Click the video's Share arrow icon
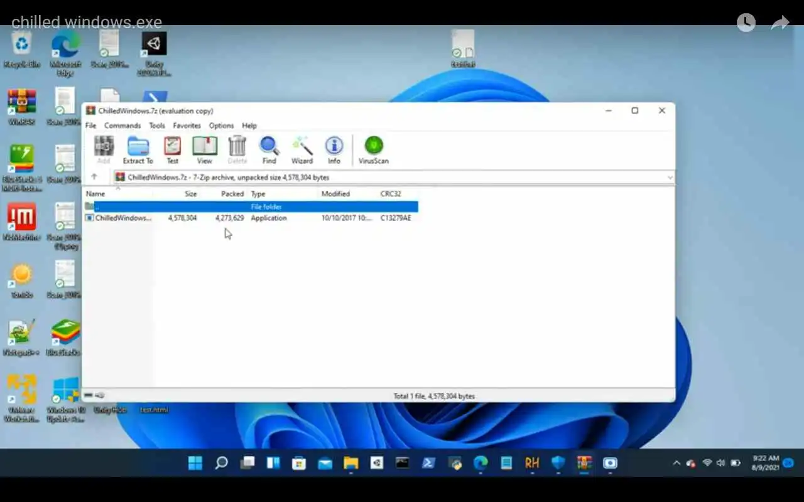The image size is (804, 502). point(780,23)
